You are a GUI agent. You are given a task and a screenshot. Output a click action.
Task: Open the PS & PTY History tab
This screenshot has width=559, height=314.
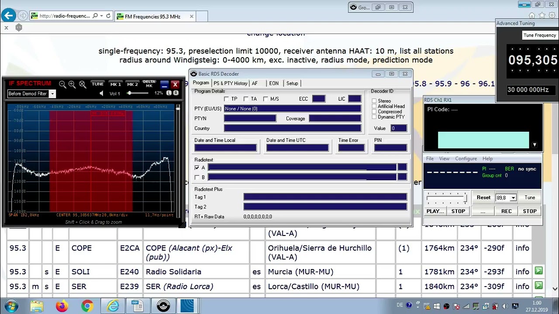pos(230,83)
